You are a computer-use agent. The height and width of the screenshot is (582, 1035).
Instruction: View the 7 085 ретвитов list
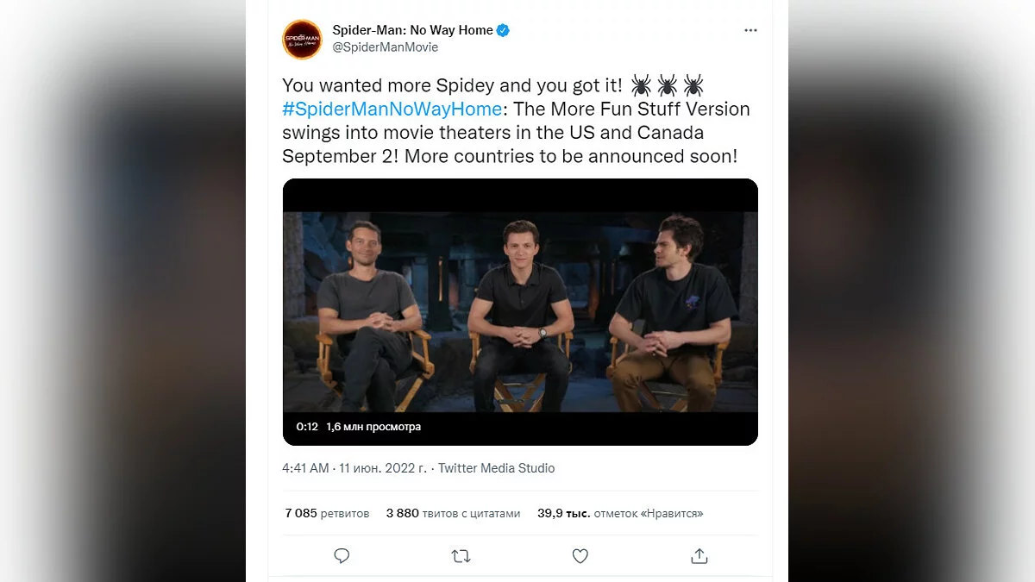click(x=327, y=513)
